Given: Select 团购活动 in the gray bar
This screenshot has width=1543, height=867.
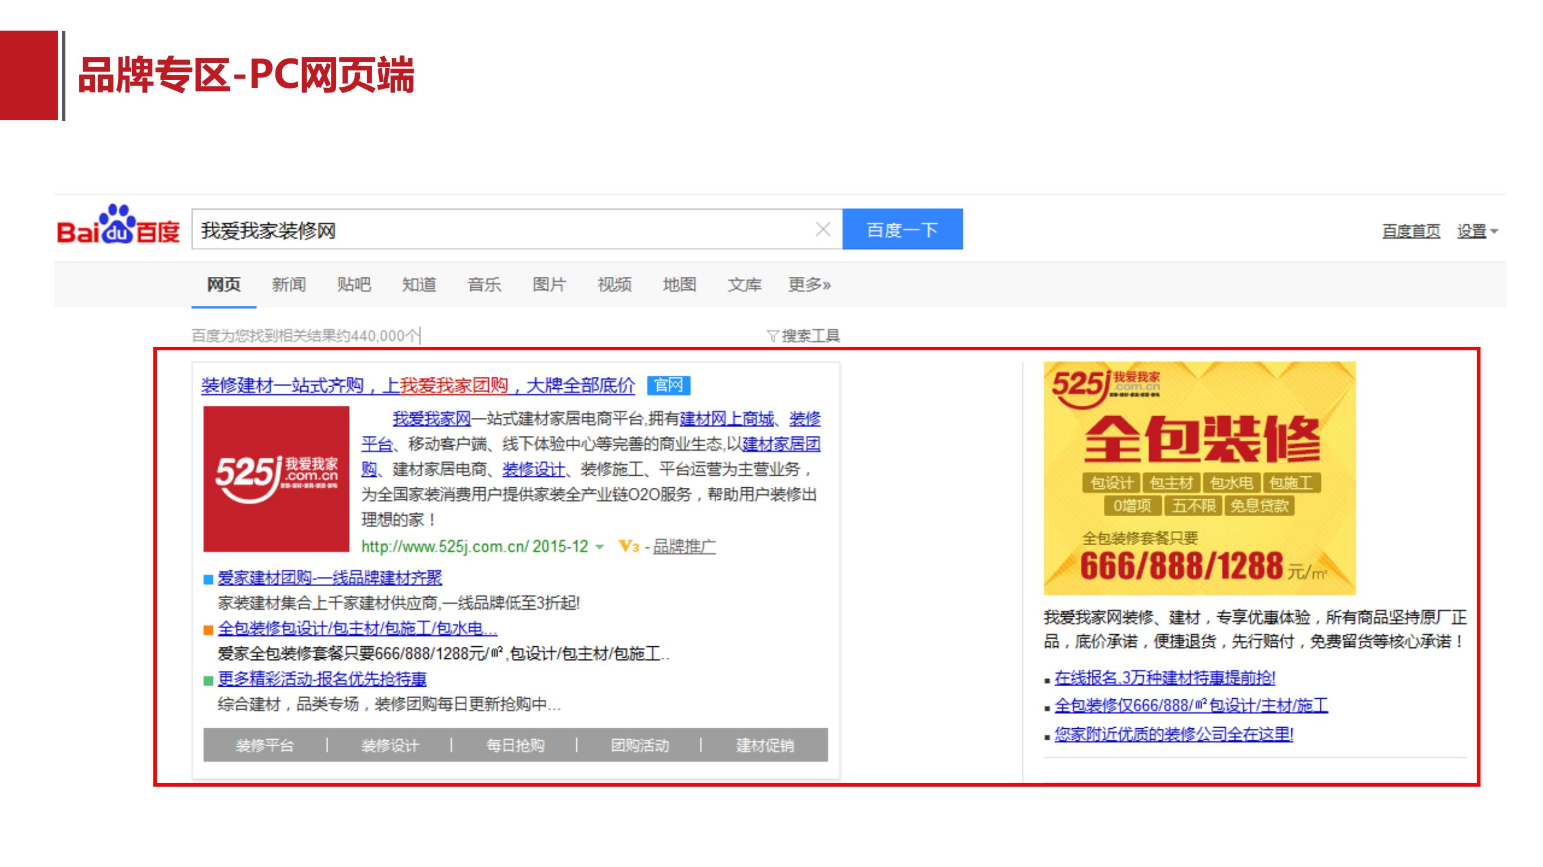Looking at the screenshot, I should (640, 746).
